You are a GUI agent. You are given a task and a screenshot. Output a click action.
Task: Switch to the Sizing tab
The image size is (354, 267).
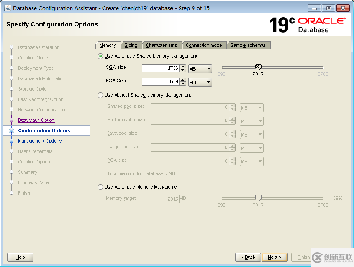[131, 46]
